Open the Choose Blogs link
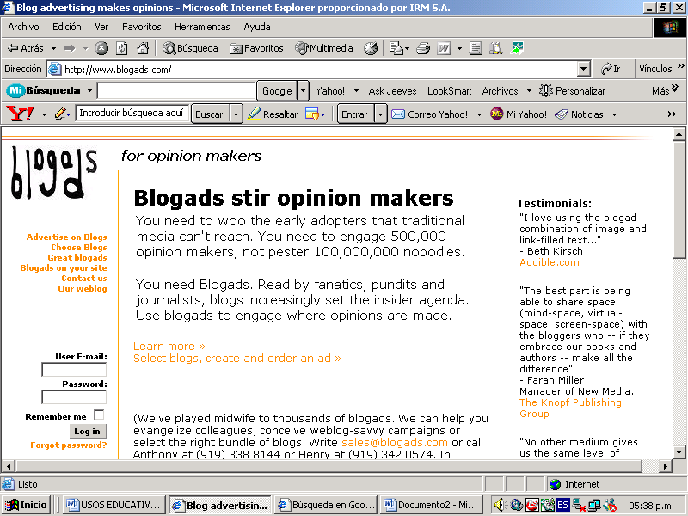The width and height of the screenshot is (688, 516). click(79, 248)
